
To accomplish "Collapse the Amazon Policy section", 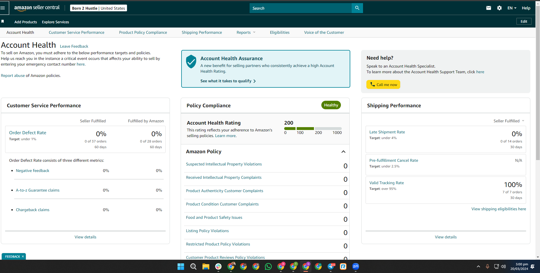I will [343, 152].
